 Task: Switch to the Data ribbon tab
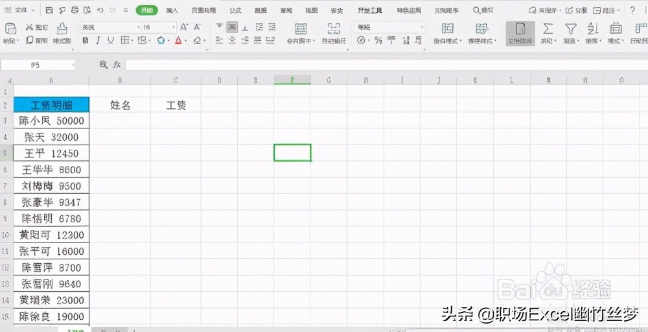point(260,10)
